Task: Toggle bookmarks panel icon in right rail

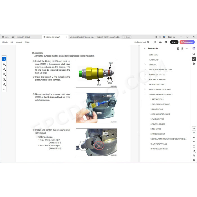Action: pyautogui.click(x=194, y=59)
